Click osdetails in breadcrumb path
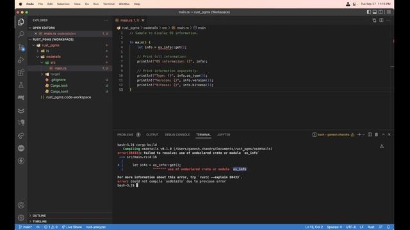 (151, 27)
